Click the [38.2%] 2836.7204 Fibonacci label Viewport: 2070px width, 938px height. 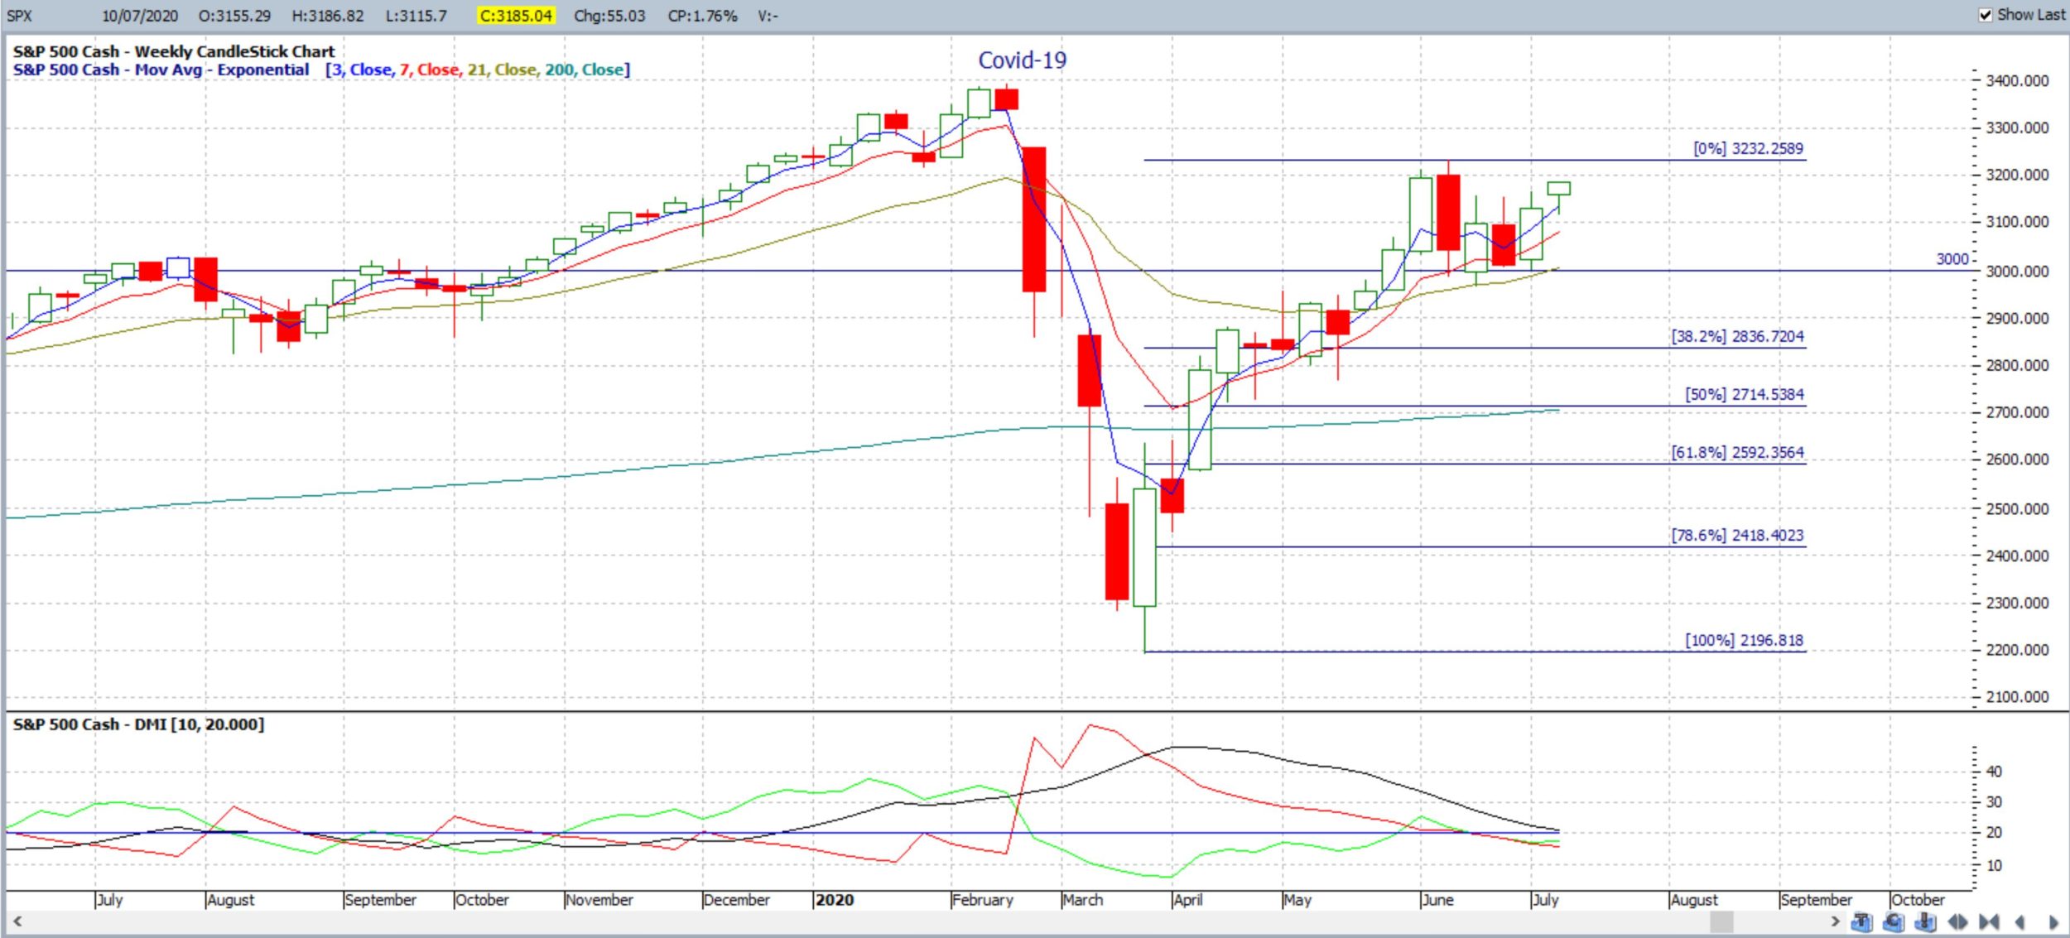(x=1737, y=337)
